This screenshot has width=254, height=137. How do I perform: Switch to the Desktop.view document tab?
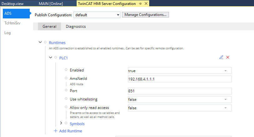pyautogui.click(x=13, y=3)
